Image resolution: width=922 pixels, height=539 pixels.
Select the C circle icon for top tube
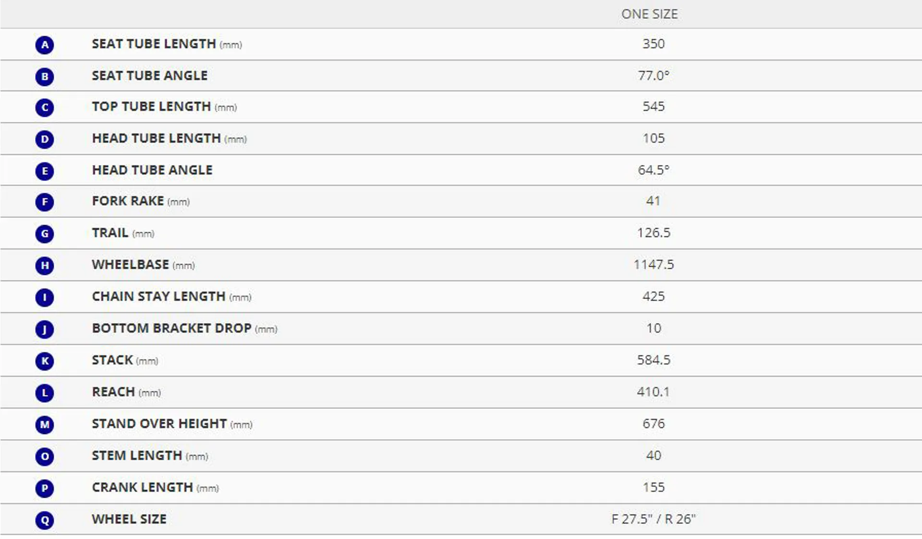tap(45, 108)
